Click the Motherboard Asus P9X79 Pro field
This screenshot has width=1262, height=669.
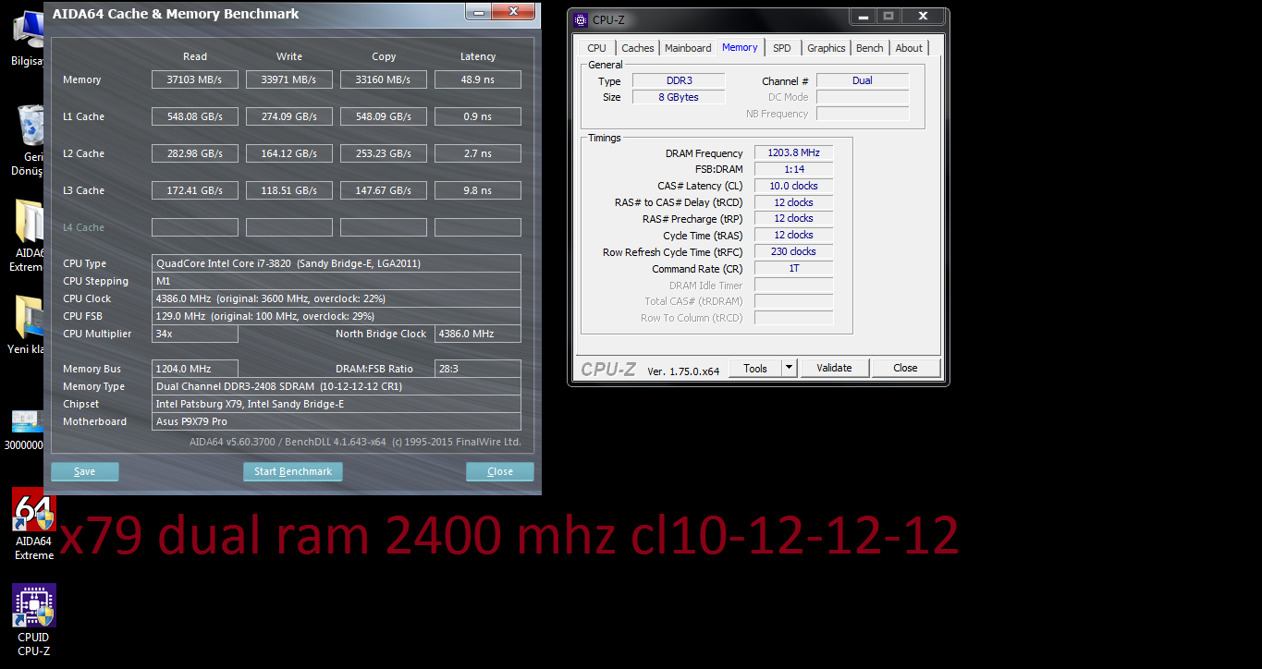(x=337, y=421)
